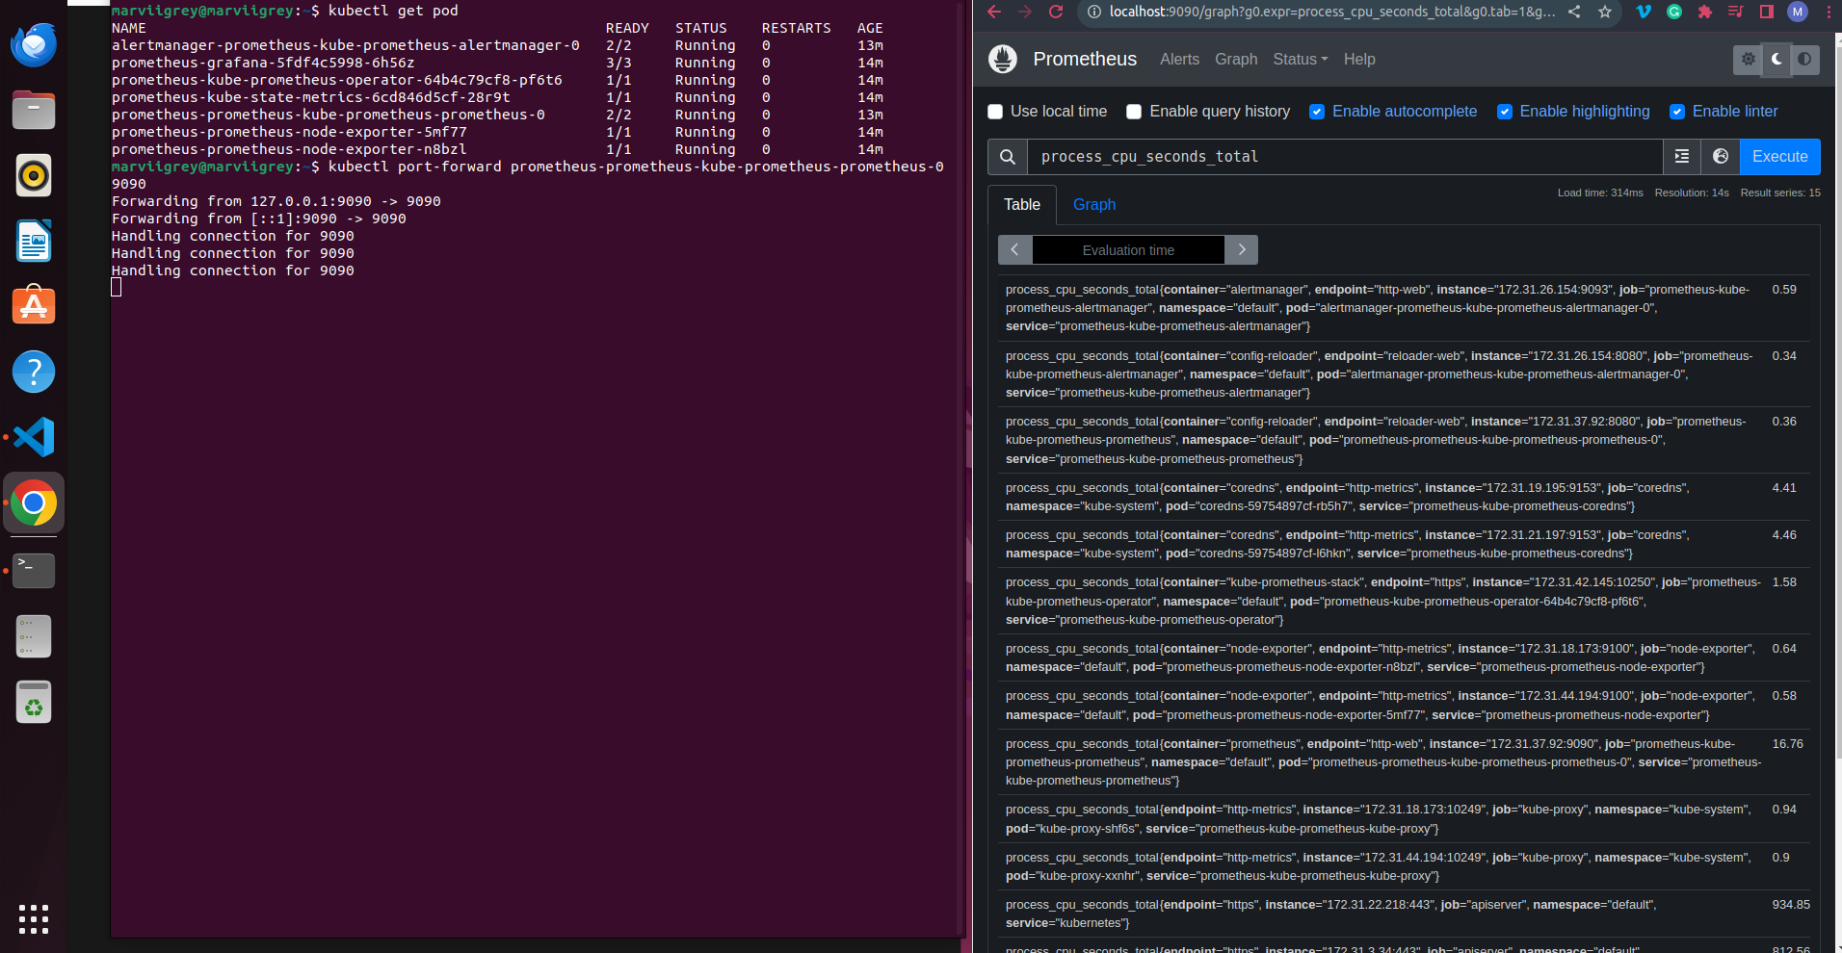
Task: Launch Chrome from the Ubuntu dock
Action: (x=34, y=502)
